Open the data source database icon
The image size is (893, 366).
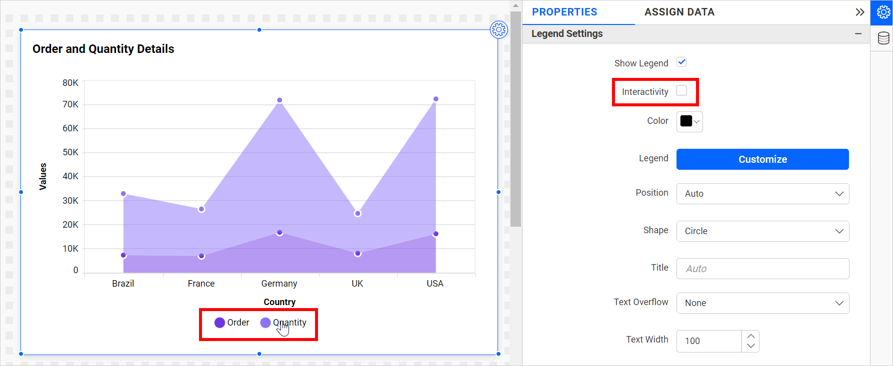(883, 38)
